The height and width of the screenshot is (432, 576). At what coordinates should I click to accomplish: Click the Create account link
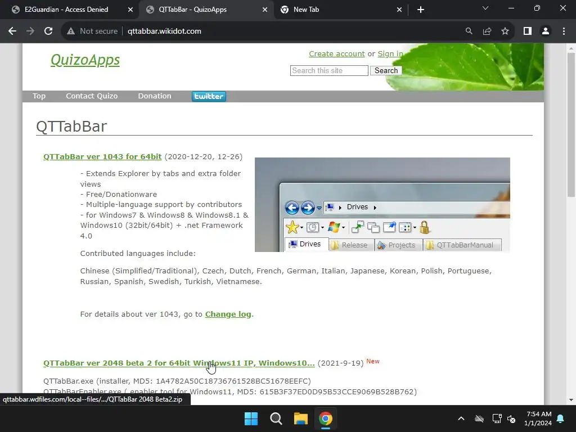pyautogui.click(x=336, y=53)
